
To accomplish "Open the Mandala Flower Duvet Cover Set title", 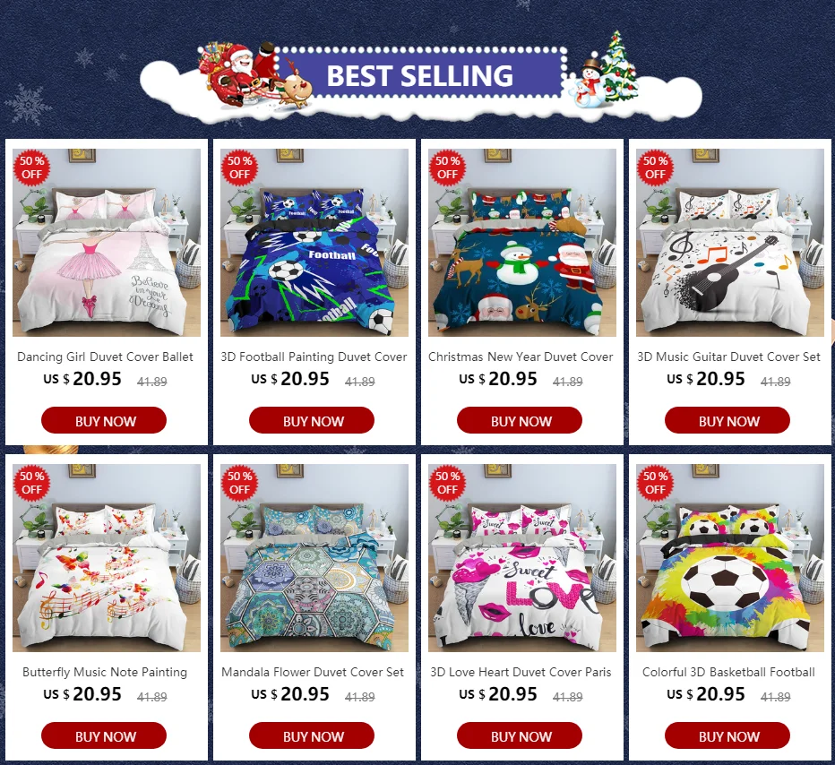I will point(313,673).
